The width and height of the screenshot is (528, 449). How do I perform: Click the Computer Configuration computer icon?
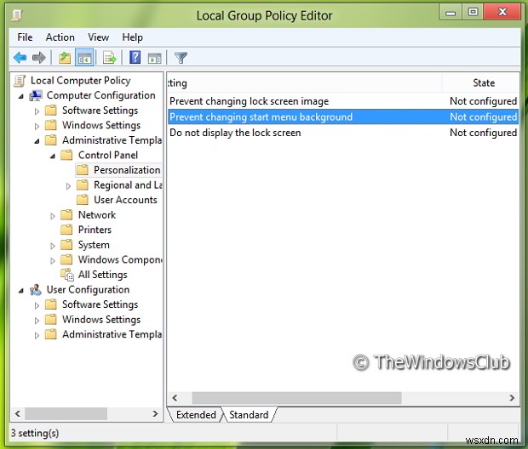36,95
